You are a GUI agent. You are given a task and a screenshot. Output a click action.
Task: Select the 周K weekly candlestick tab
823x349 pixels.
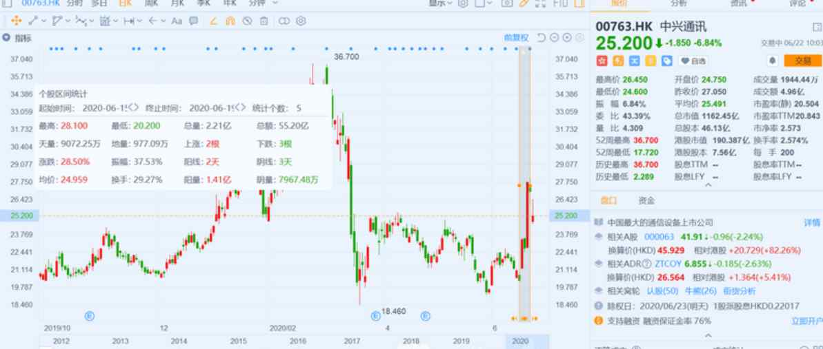click(151, 3)
